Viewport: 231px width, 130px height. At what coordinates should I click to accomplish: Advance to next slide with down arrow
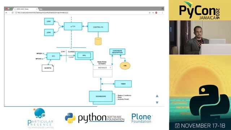(x=157, y=103)
